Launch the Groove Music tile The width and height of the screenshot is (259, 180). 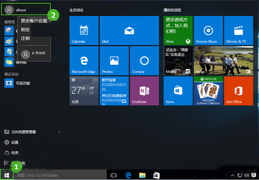point(208,30)
